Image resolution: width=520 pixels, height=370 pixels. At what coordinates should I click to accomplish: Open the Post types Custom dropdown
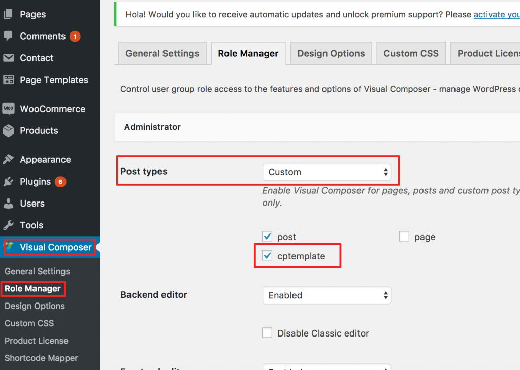click(x=327, y=172)
